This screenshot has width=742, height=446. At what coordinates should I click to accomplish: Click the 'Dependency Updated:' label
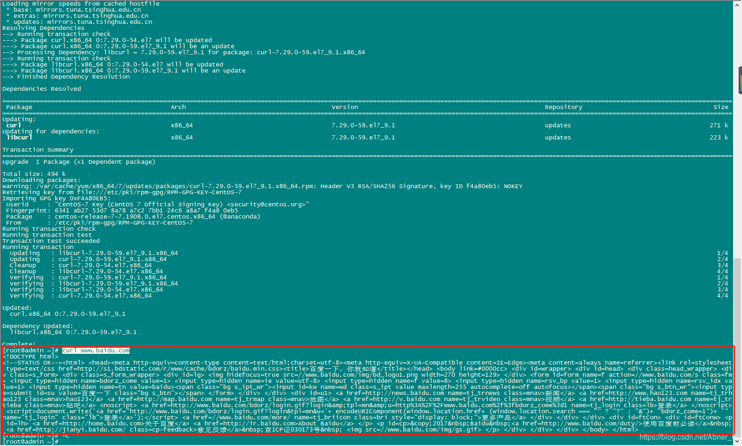click(x=38, y=326)
